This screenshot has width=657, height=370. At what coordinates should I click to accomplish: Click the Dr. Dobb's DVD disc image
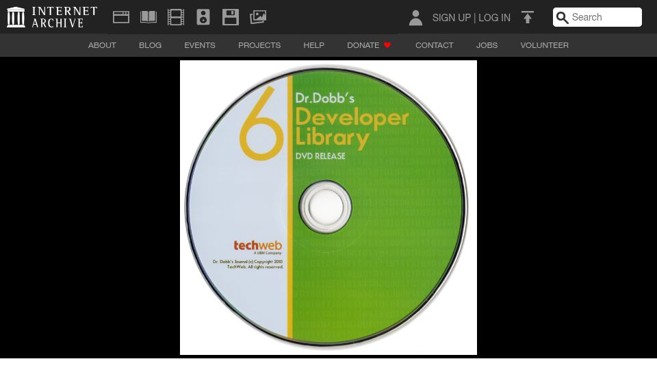tap(328, 208)
